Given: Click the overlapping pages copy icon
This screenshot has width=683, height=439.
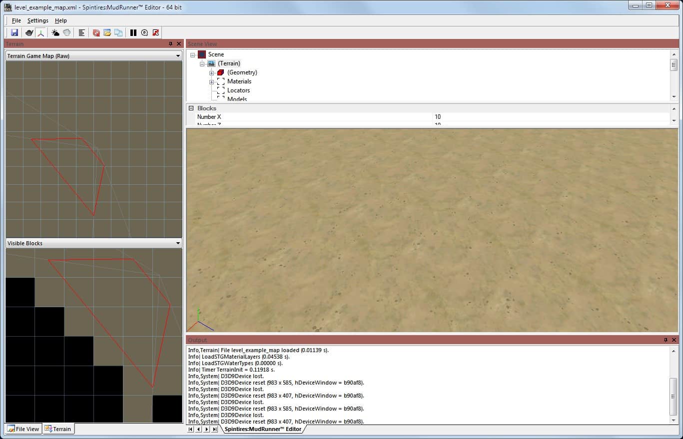Looking at the screenshot, I should tap(118, 32).
